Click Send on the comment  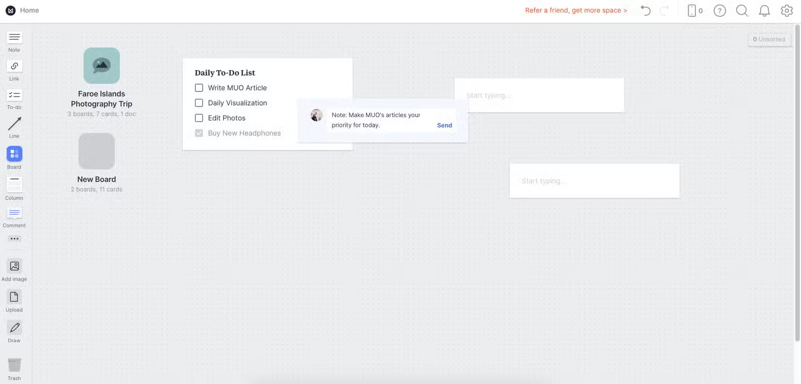(x=444, y=125)
